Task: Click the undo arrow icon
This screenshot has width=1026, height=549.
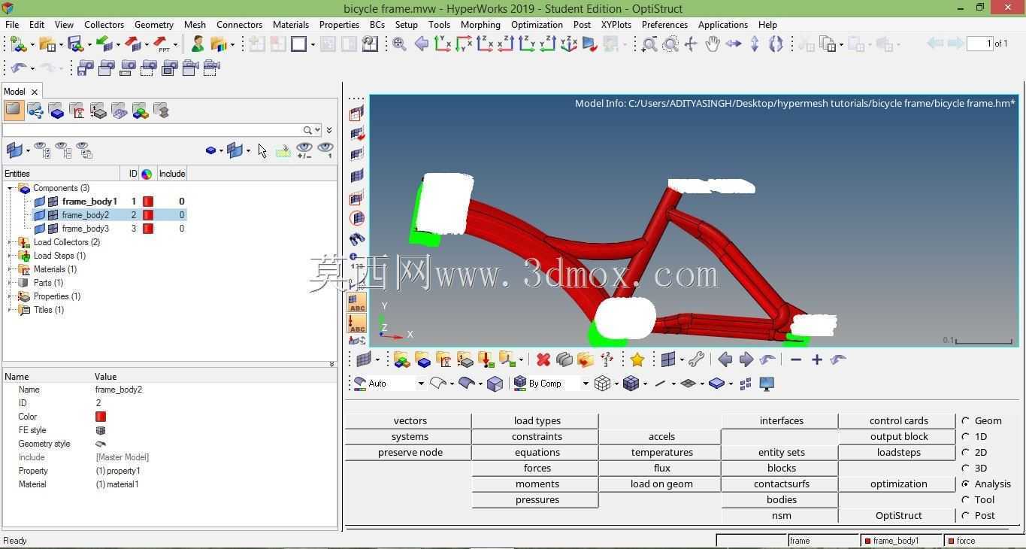Action: click(17, 68)
